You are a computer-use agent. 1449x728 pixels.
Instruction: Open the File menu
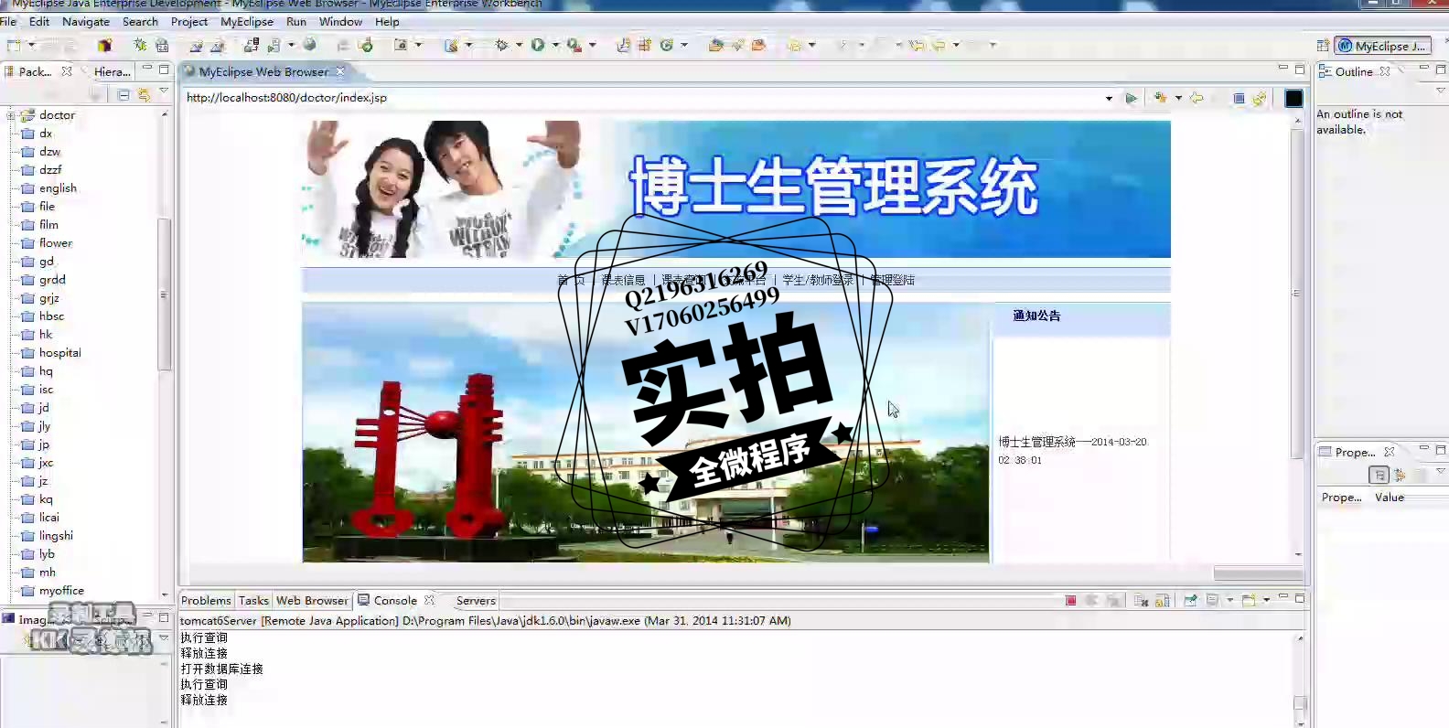[8, 21]
